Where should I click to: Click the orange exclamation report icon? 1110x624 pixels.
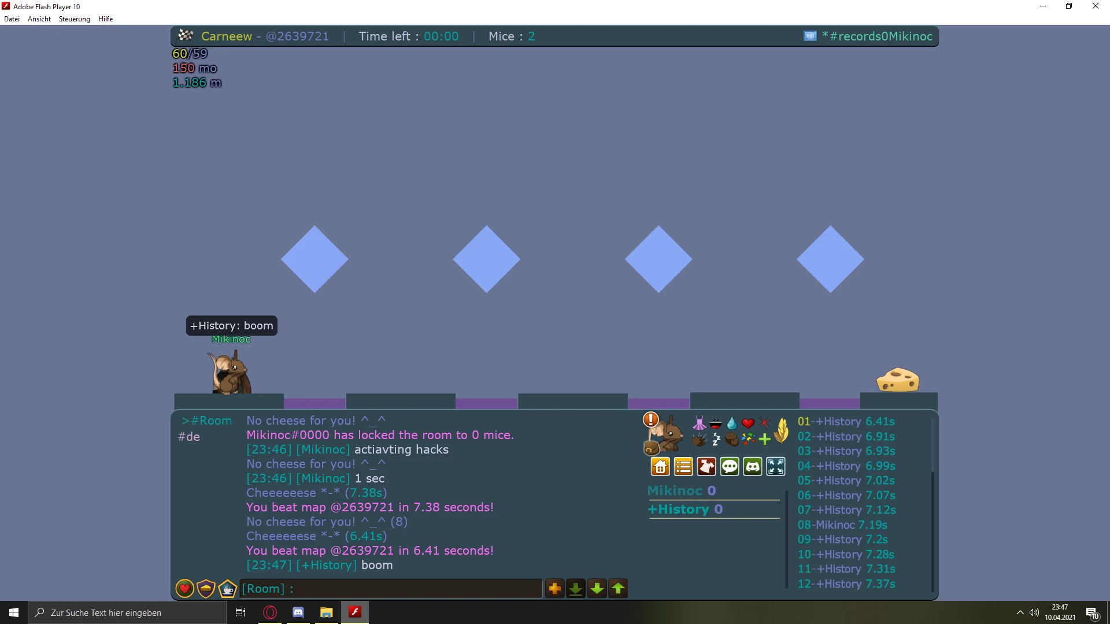(650, 419)
